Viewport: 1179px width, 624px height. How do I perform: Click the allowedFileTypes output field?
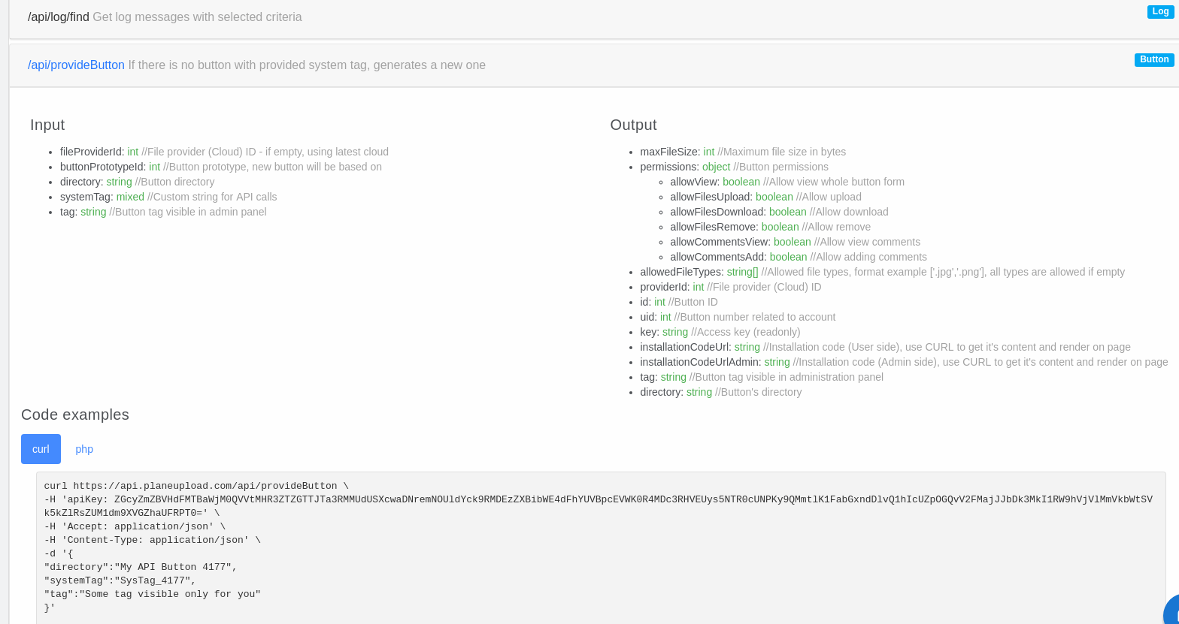[882, 272]
